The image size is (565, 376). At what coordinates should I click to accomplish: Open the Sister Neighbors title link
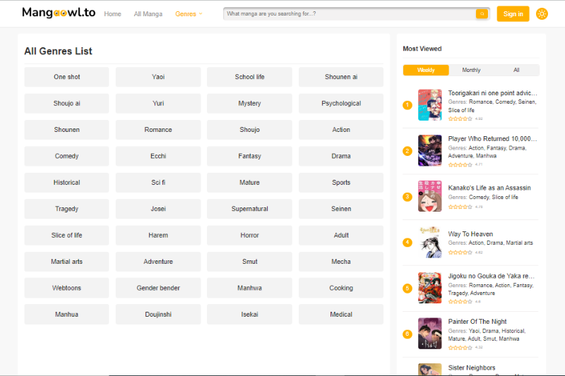[472, 368]
